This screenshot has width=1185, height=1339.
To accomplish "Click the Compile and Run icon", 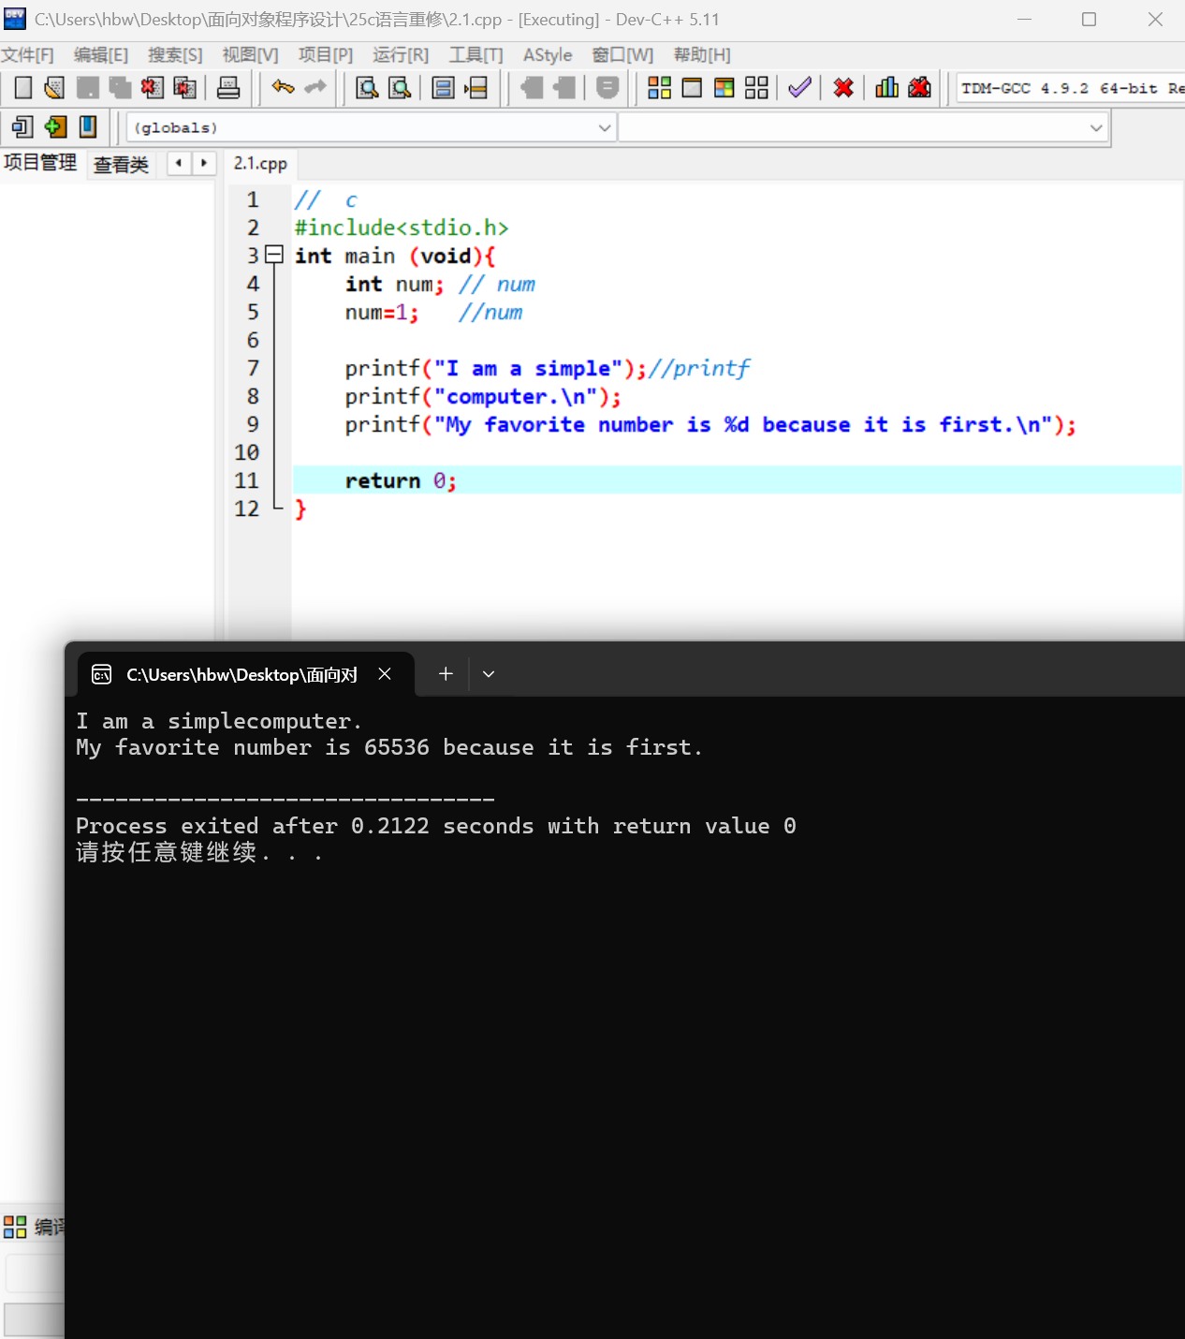I will click(724, 88).
